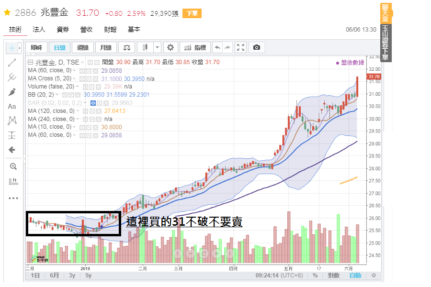Screen dimensions: 431x287
Task: Collapse drawing toolbar with side handle
Action: (24, 159)
